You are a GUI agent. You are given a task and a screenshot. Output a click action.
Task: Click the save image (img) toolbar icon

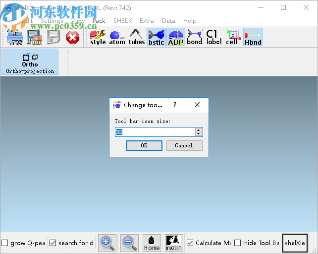tap(34, 37)
